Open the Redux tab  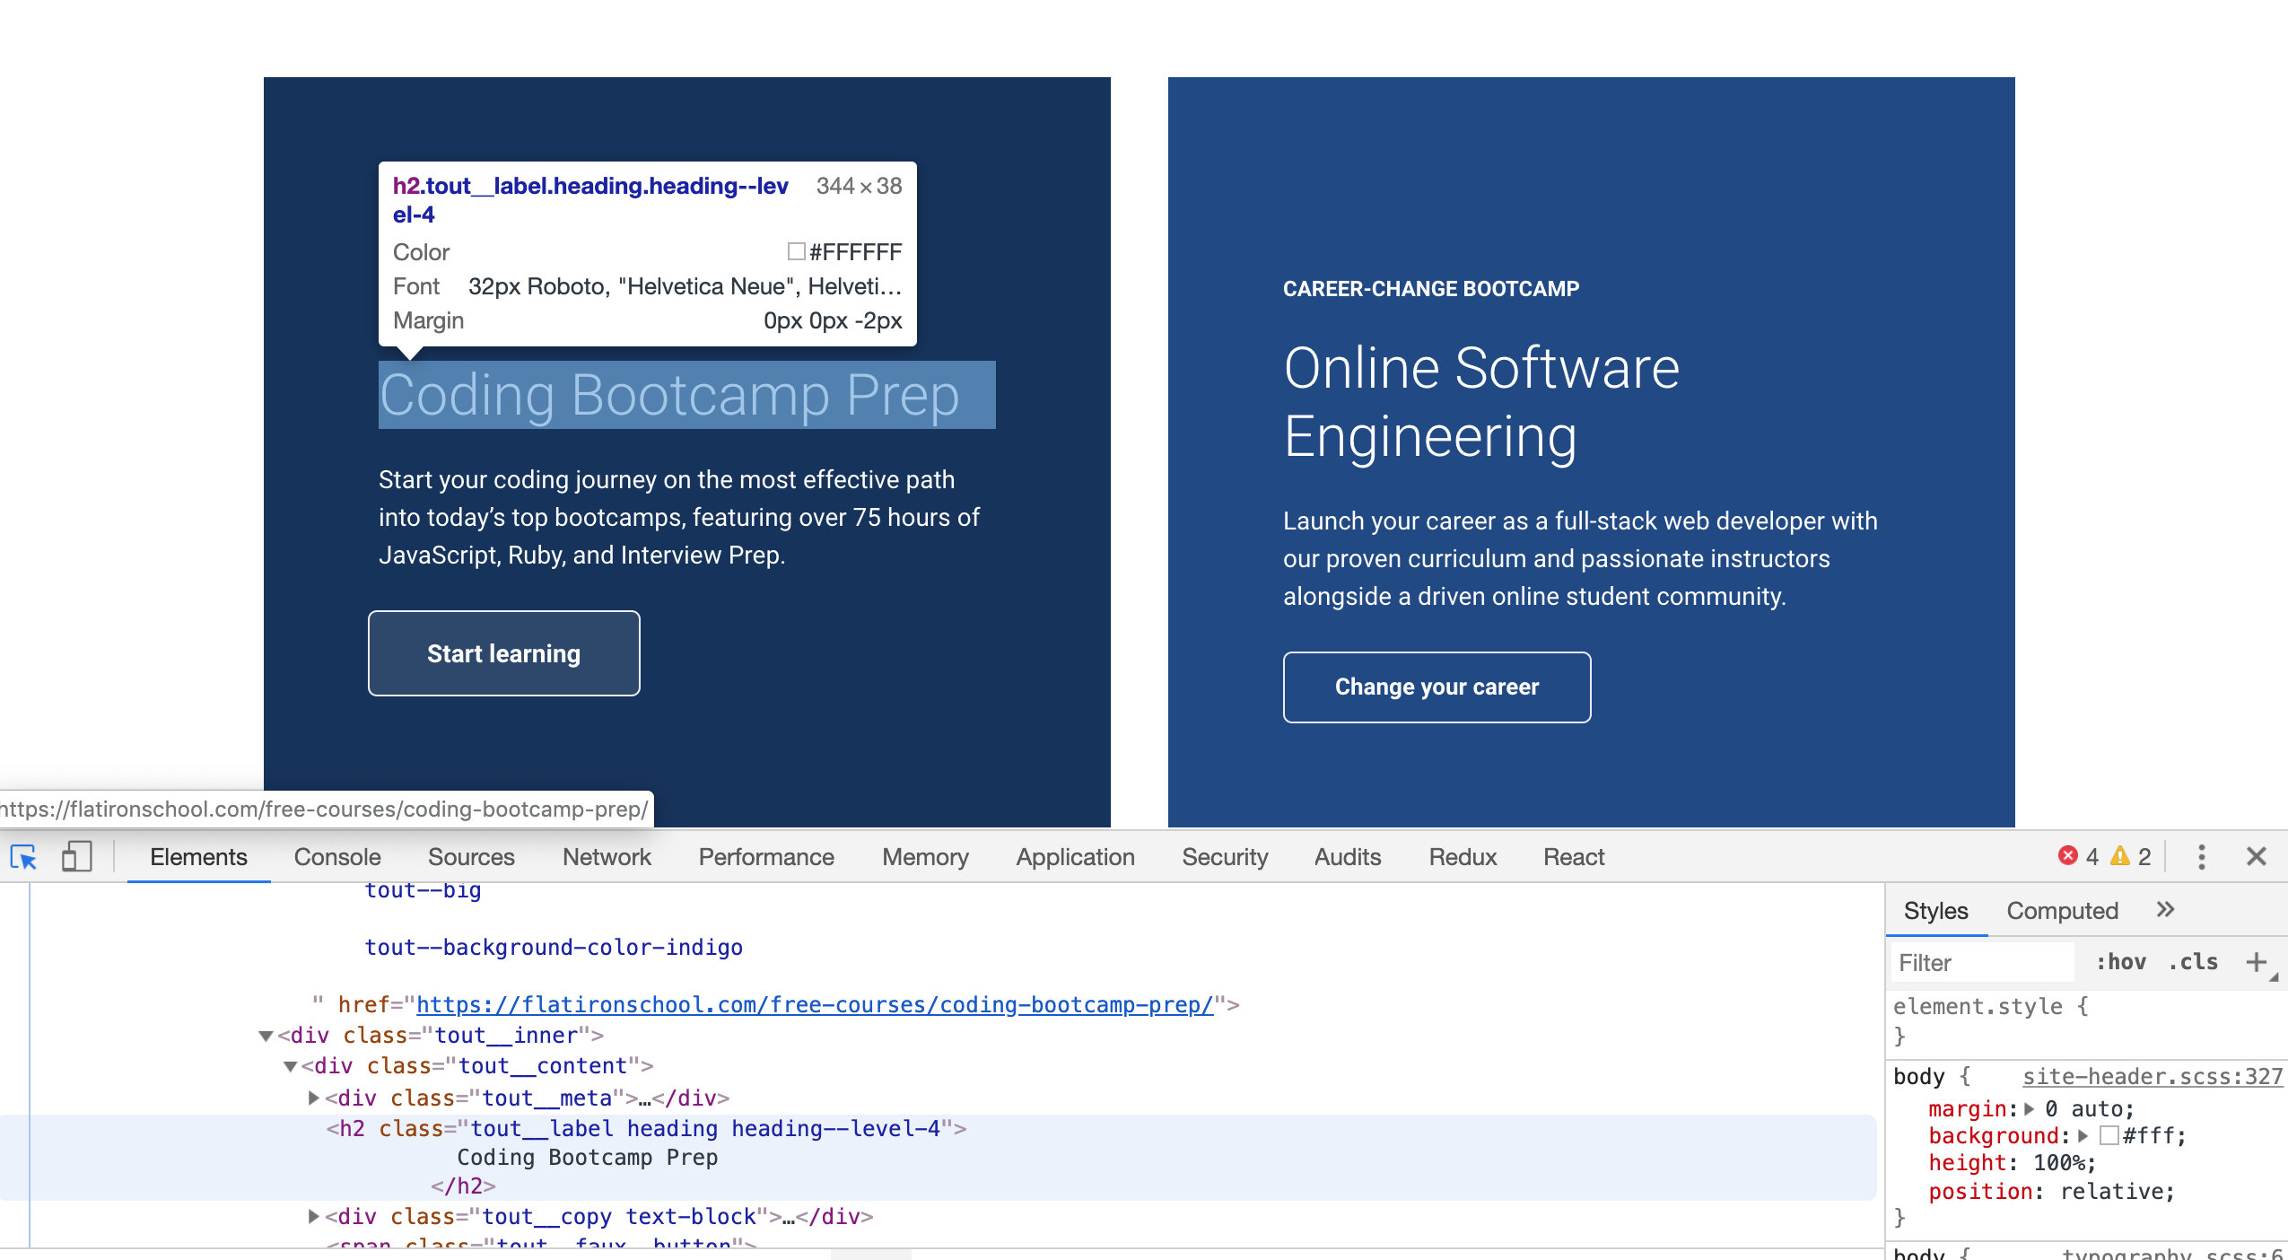tap(1463, 857)
